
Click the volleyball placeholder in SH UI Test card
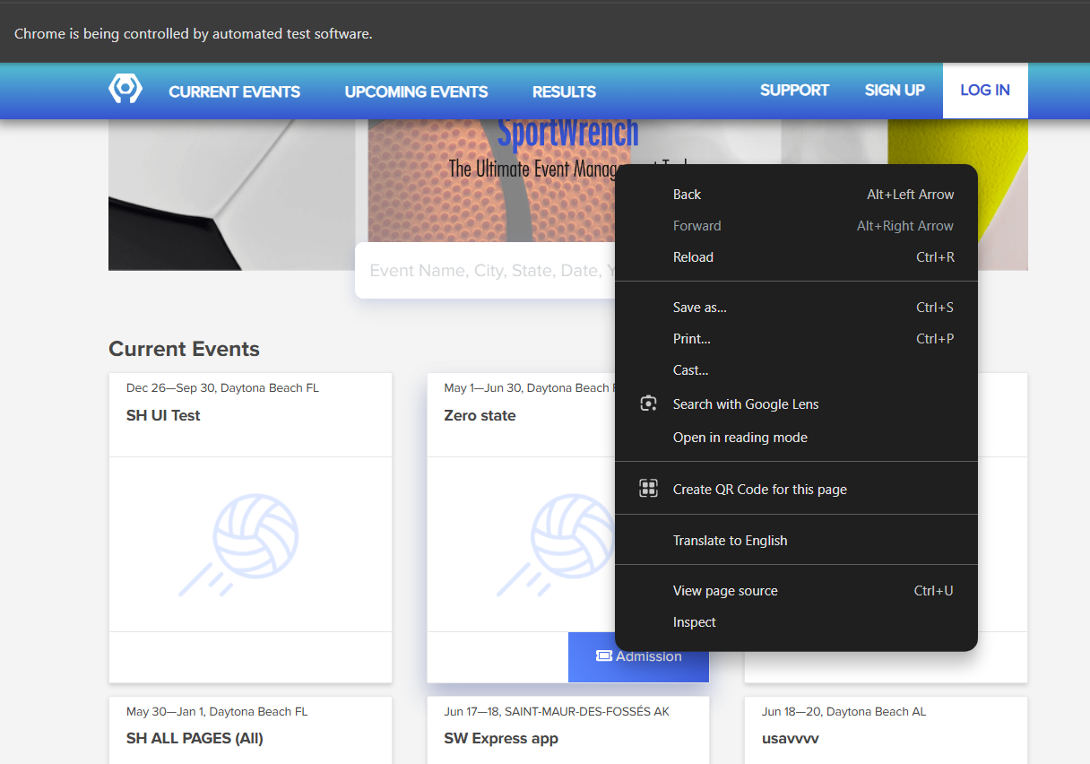point(239,543)
